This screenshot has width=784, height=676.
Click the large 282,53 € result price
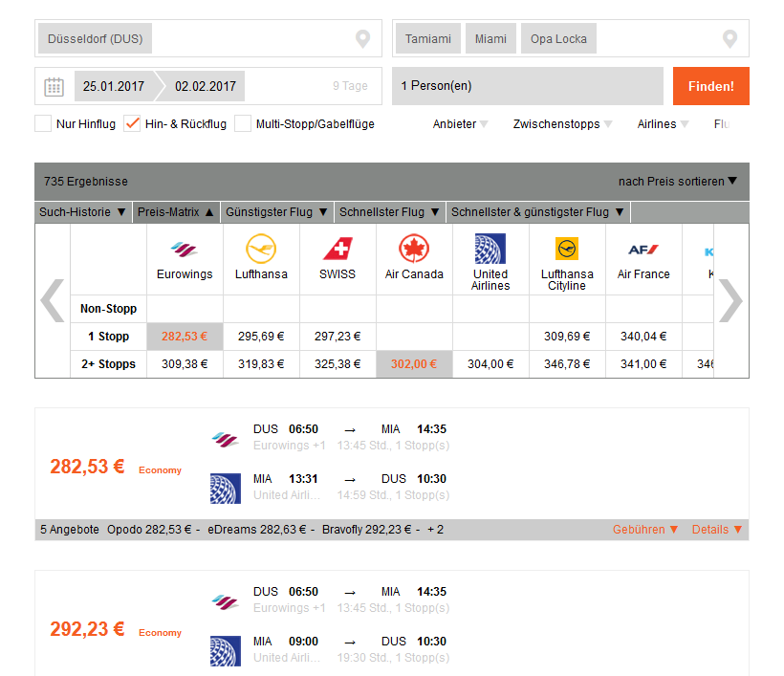pyautogui.click(x=87, y=467)
